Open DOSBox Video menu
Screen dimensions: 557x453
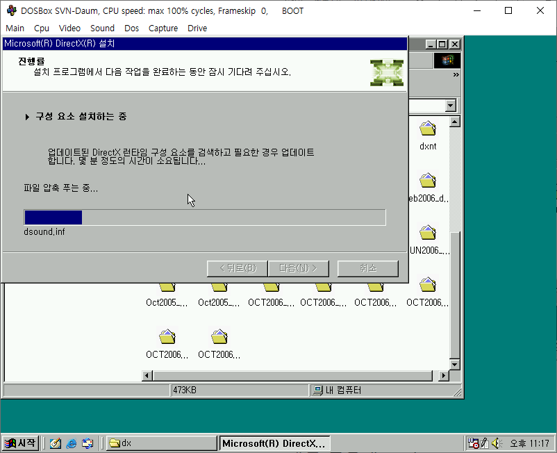click(x=69, y=28)
